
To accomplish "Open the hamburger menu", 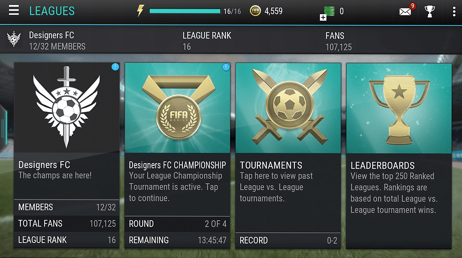I will [x=14, y=10].
